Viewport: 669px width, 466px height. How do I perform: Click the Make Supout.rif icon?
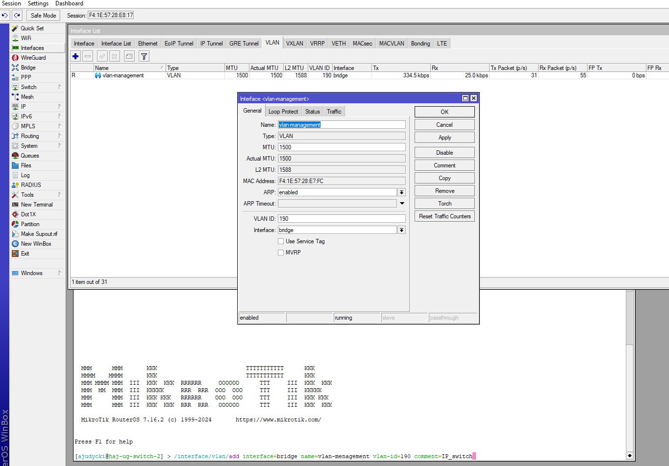tap(15, 234)
